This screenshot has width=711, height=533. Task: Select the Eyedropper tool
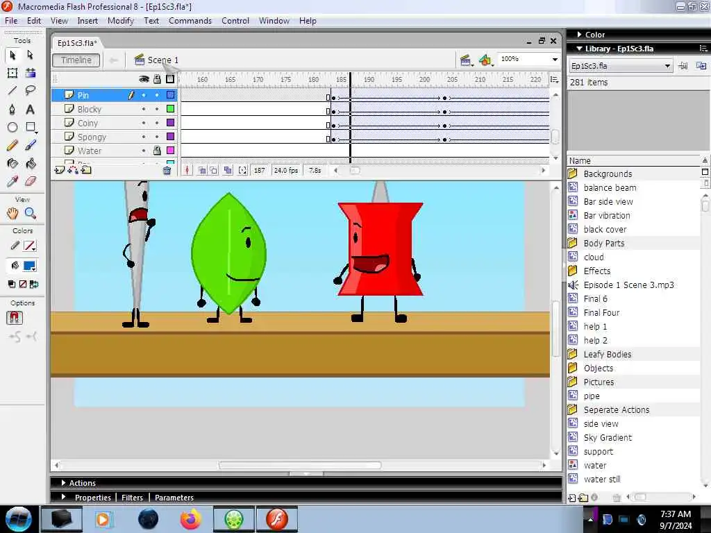point(12,182)
